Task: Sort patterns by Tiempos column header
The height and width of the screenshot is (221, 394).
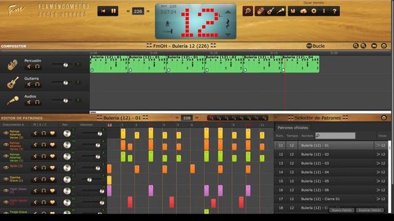Action: [x=292, y=136]
